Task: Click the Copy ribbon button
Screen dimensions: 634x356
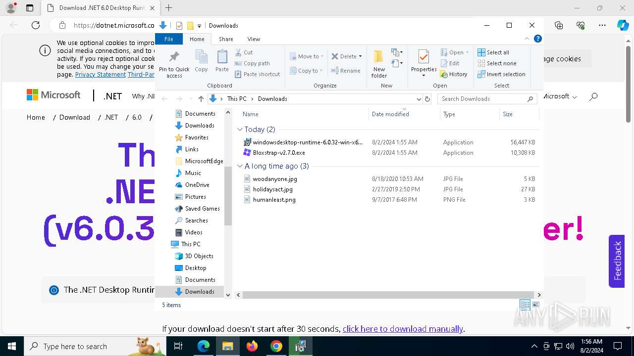Action: 201,61
